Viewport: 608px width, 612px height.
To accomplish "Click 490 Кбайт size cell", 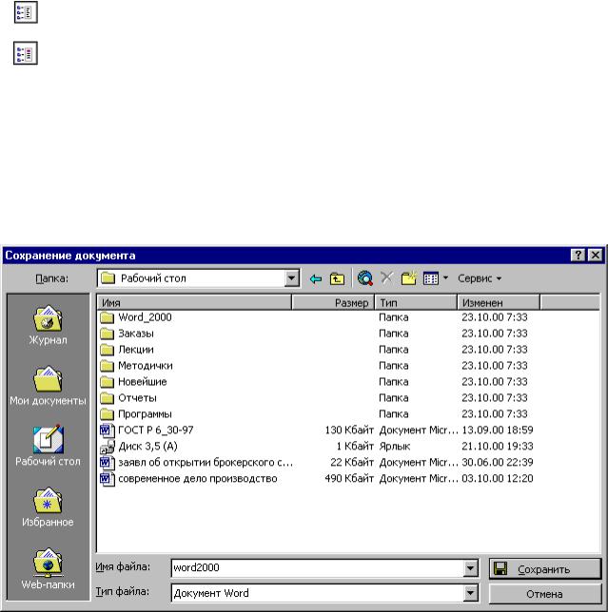I will pos(349,478).
